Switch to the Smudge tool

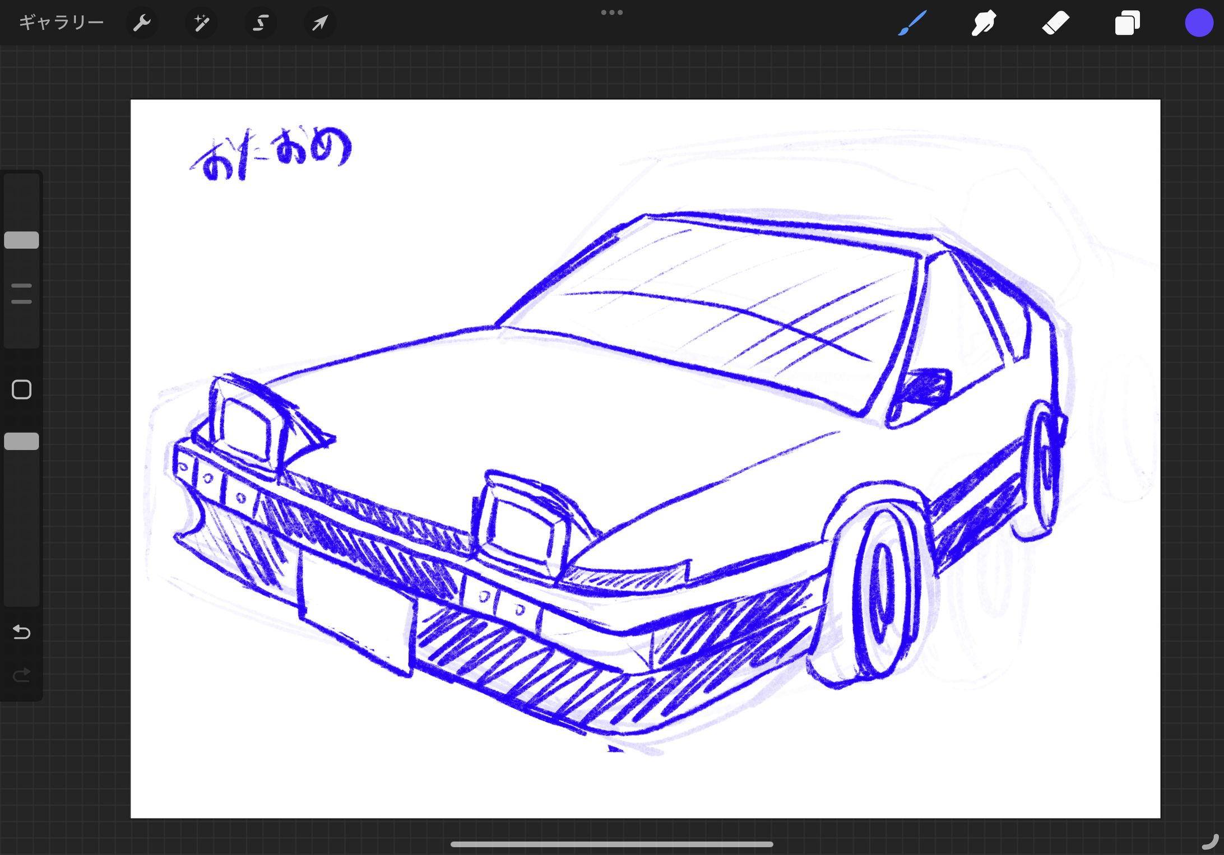tap(984, 22)
